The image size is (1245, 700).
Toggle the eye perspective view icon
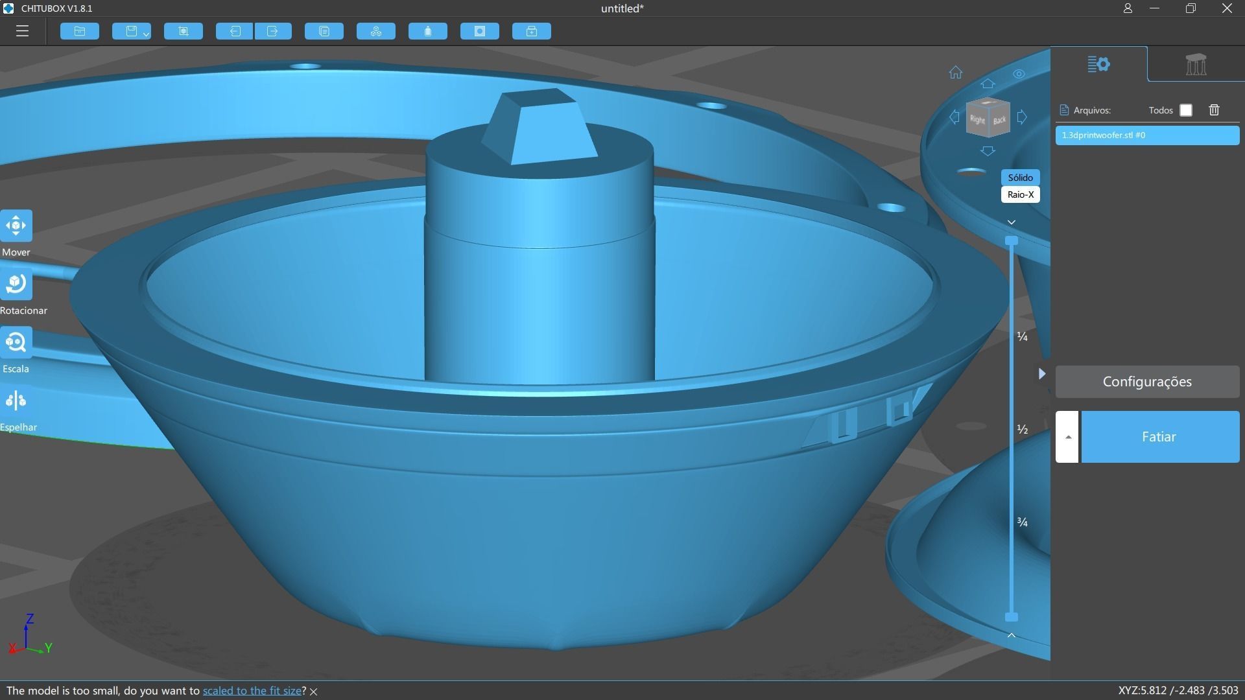[1019, 74]
